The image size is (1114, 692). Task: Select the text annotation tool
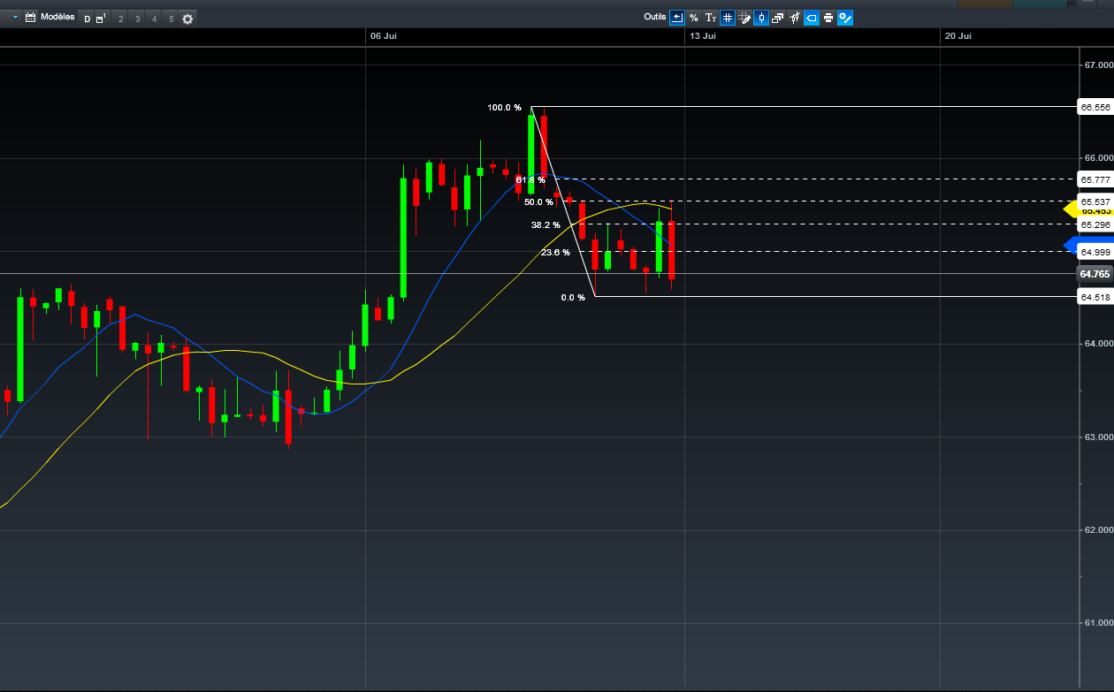(711, 18)
